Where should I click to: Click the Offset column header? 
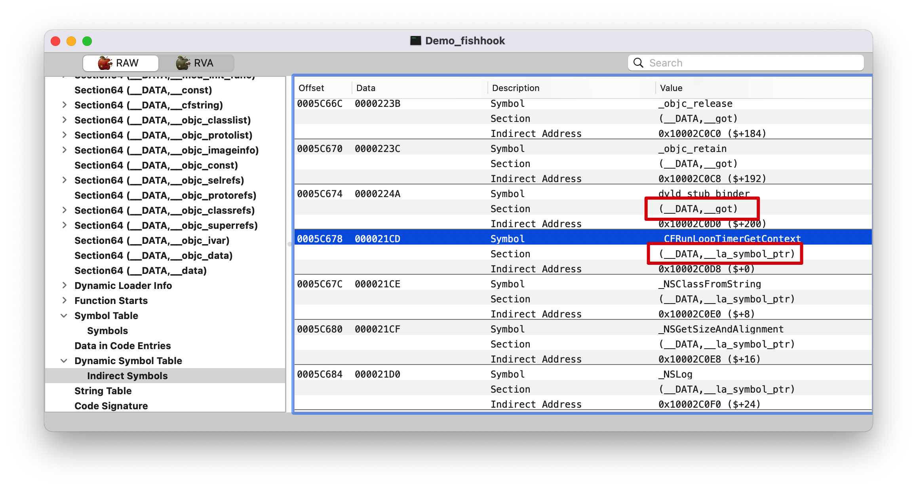[x=311, y=88]
